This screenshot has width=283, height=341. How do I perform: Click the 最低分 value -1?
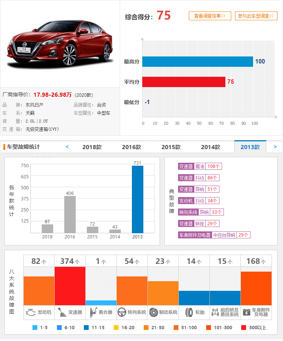click(147, 102)
